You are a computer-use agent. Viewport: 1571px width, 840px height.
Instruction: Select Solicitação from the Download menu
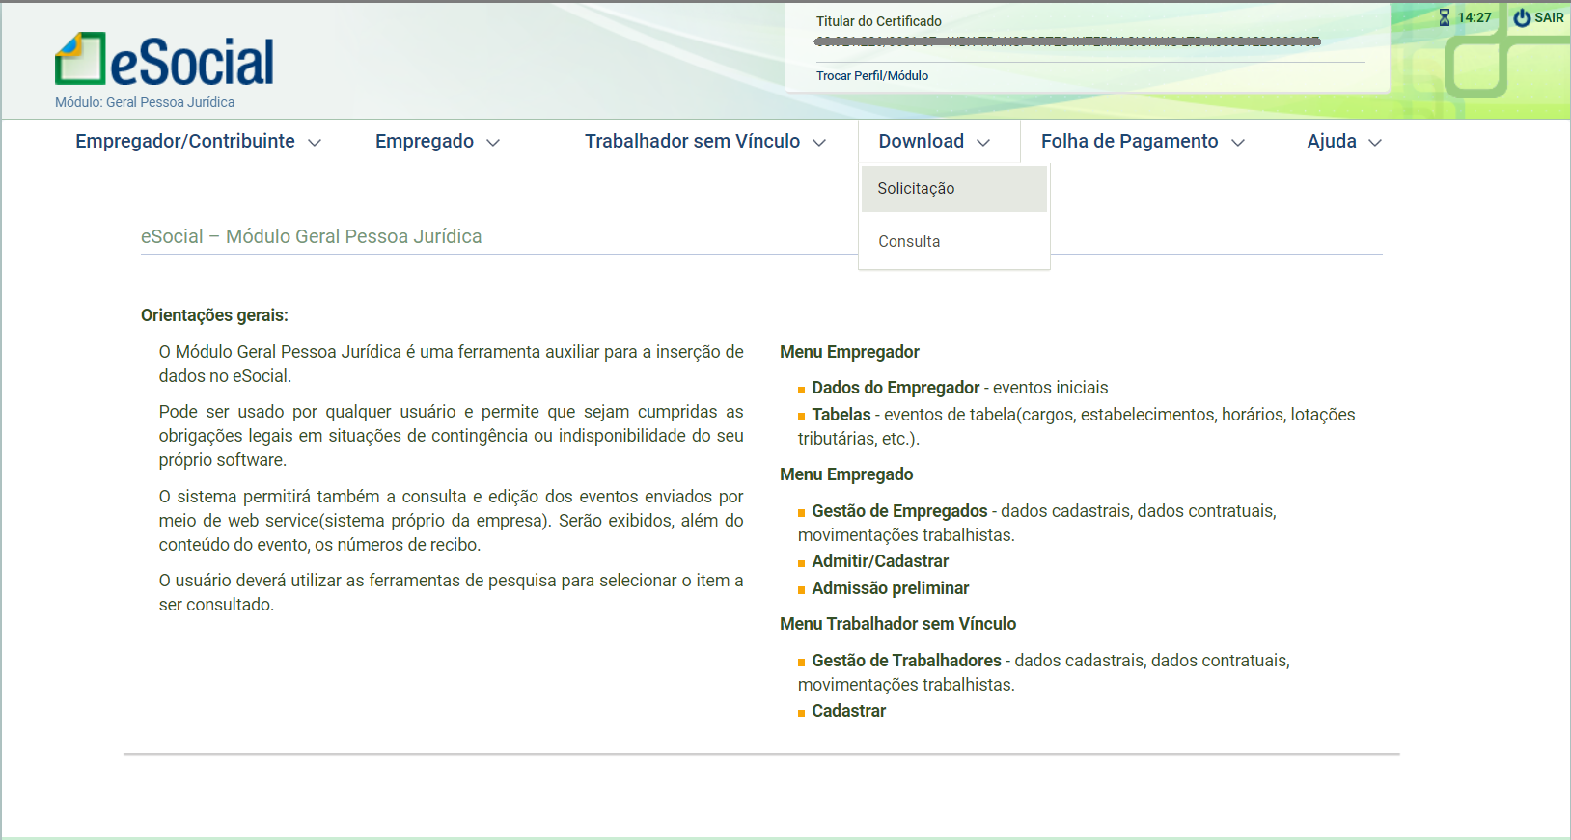pyautogui.click(x=916, y=189)
